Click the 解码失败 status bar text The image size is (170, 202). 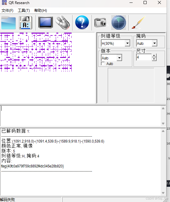click(7, 200)
